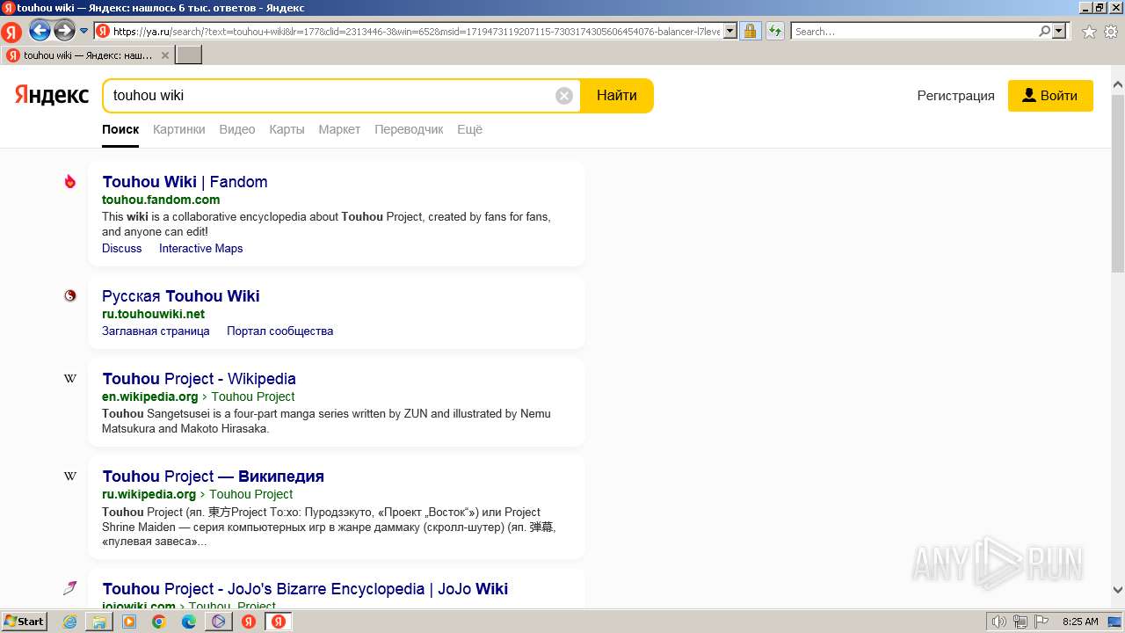Switch to the Картинки tab

(x=179, y=129)
